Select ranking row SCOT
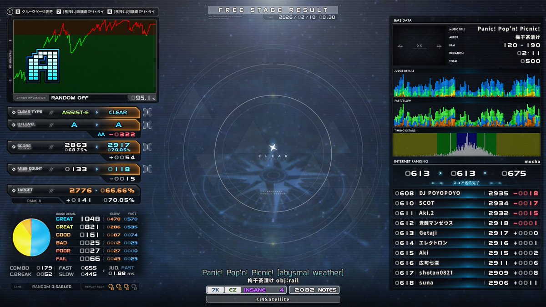 (466, 203)
